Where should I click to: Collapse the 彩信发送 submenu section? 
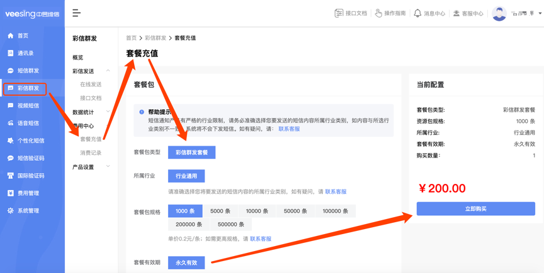[108, 71]
